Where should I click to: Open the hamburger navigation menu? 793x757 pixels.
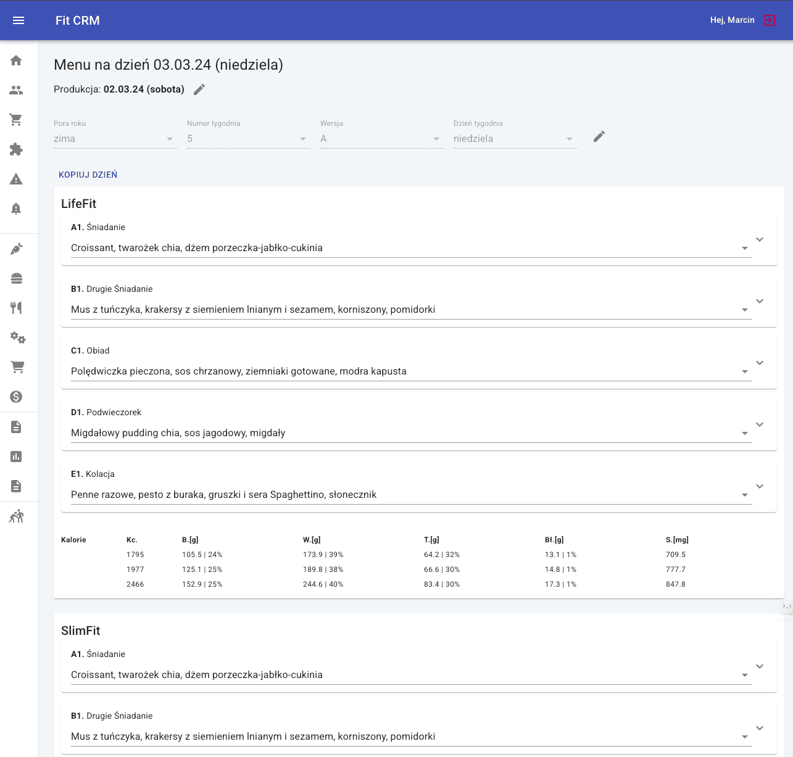(x=18, y=20)
